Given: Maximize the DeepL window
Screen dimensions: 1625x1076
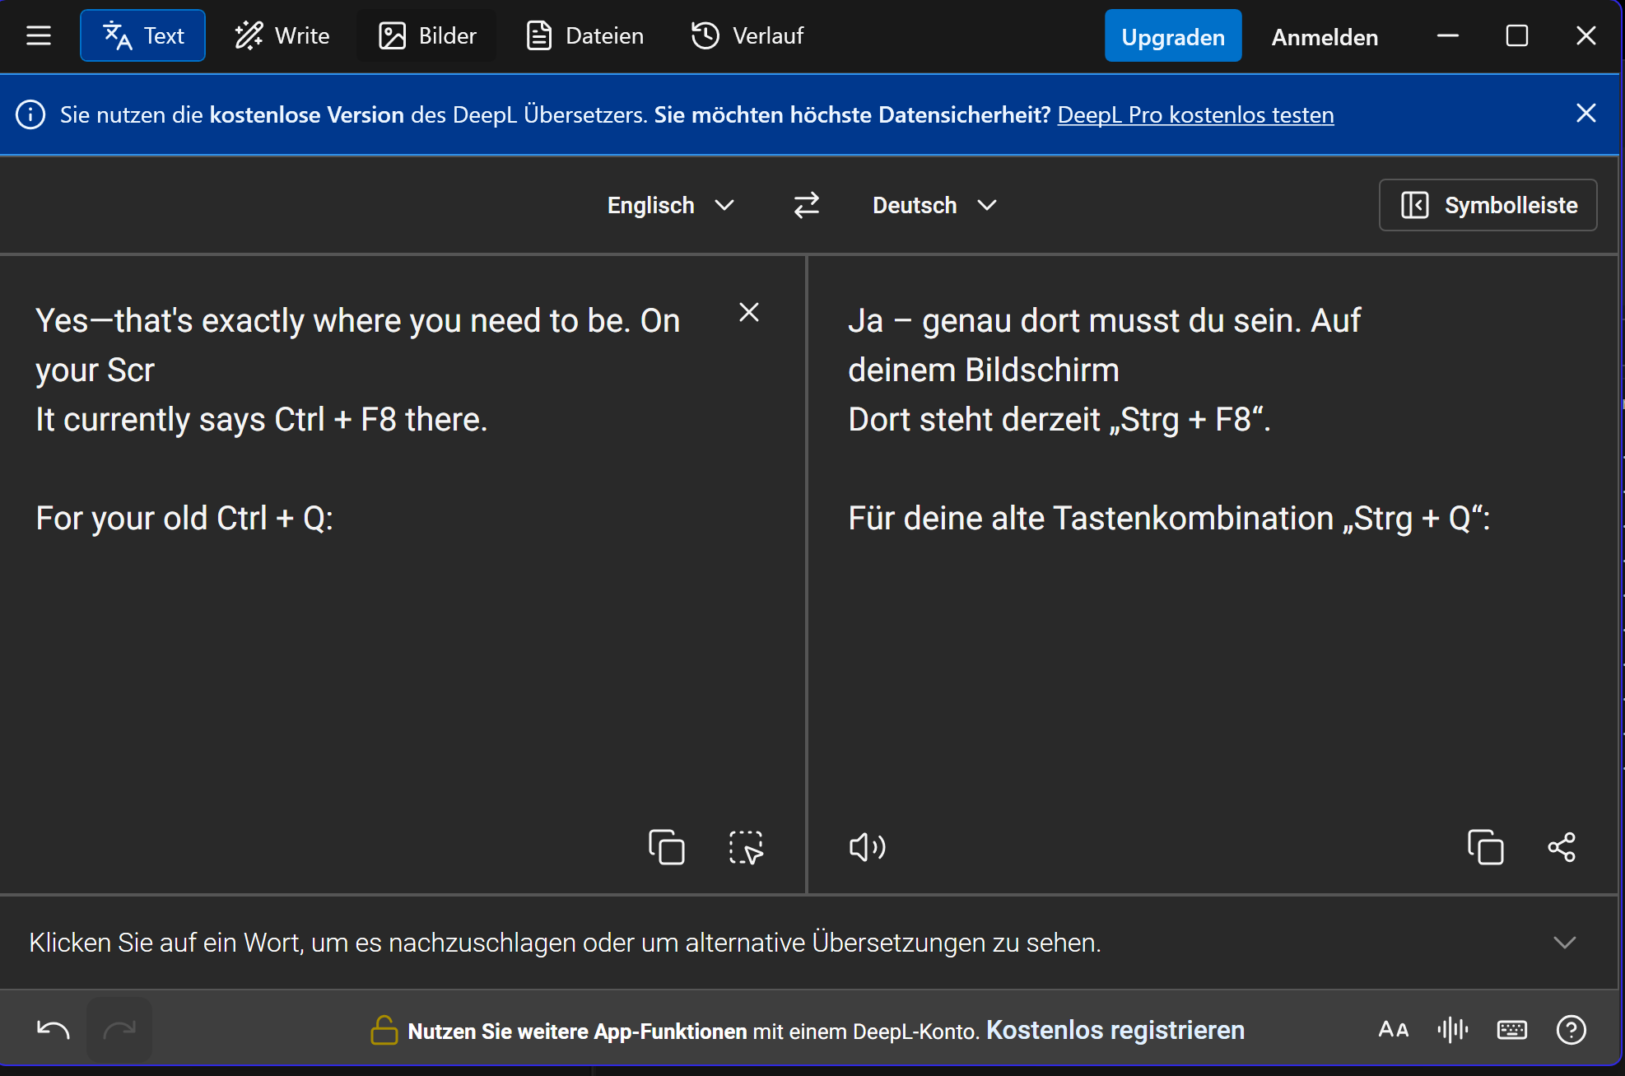Looking at the screenshot, I should tap(1517, 36).
